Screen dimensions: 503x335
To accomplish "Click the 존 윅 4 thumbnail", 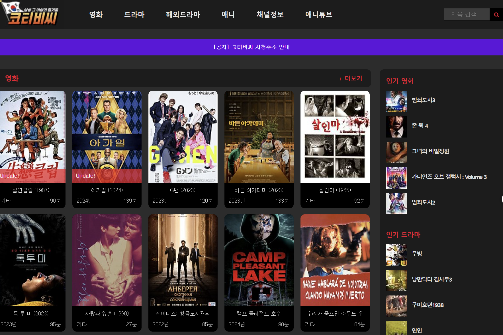I will point(396,127).
